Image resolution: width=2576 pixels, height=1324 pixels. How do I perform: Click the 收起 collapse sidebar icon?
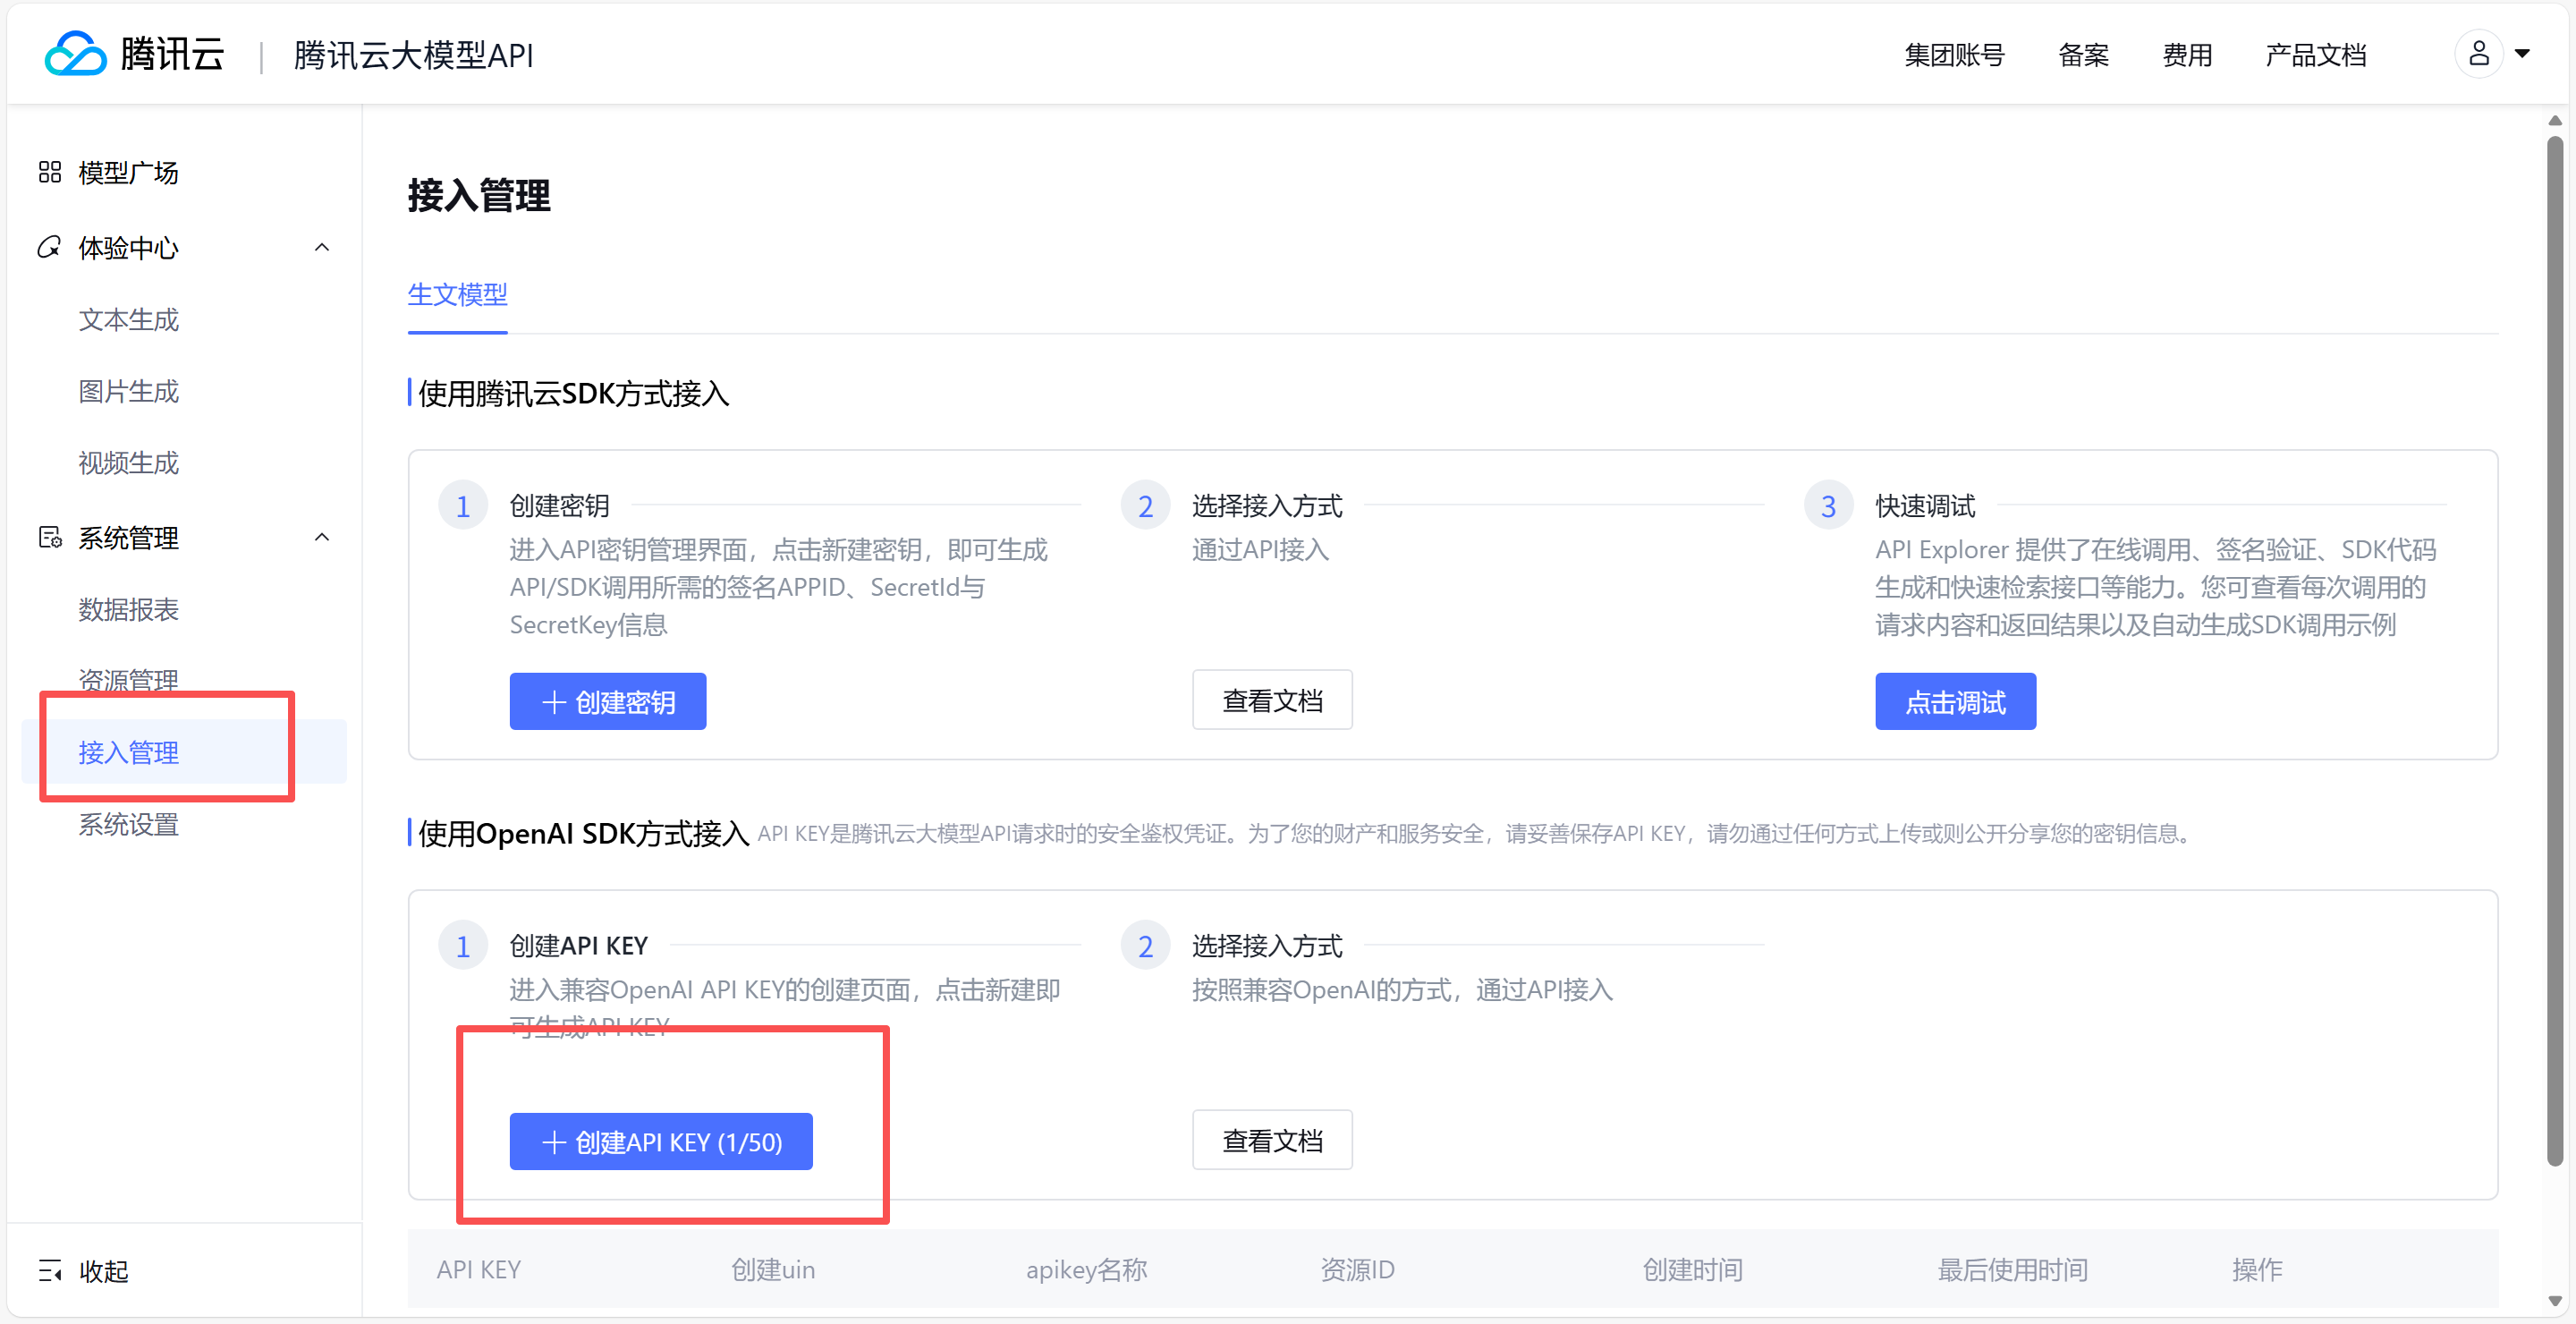50,1271
